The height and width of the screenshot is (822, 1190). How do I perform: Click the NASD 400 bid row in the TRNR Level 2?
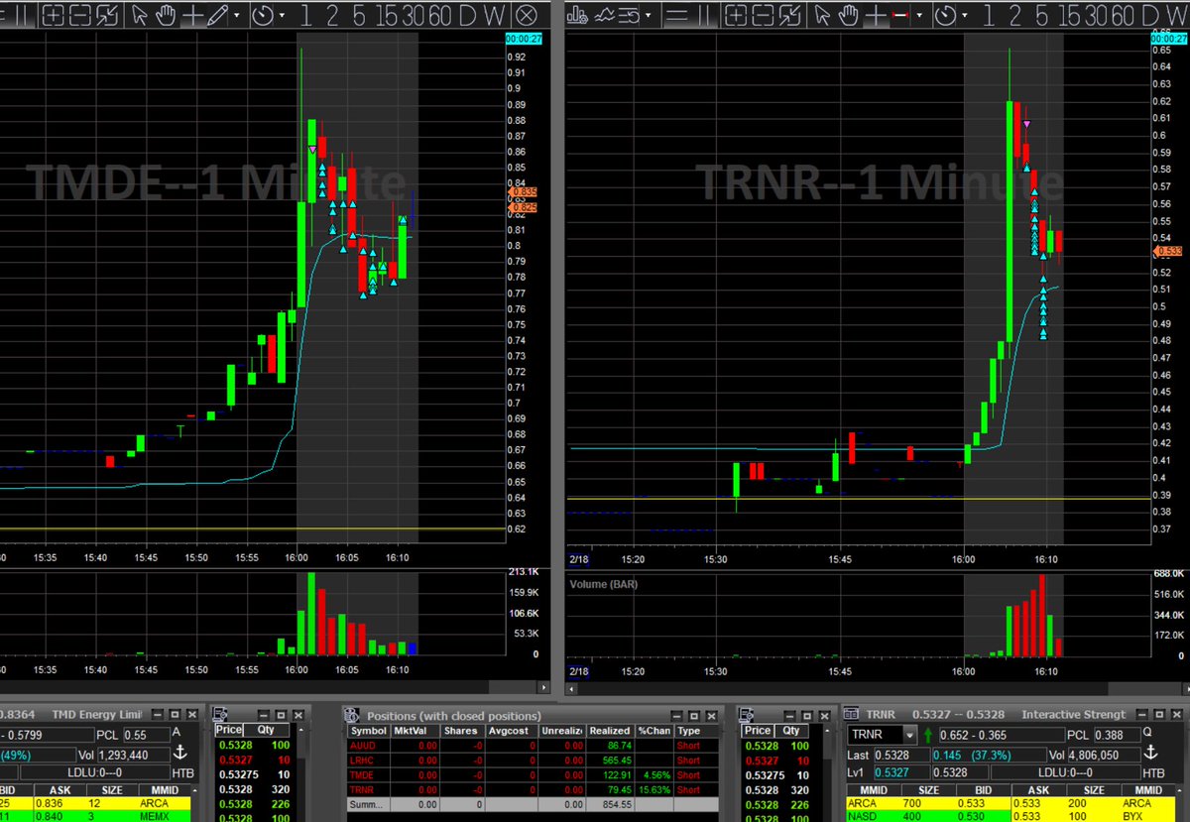point(928,816)
